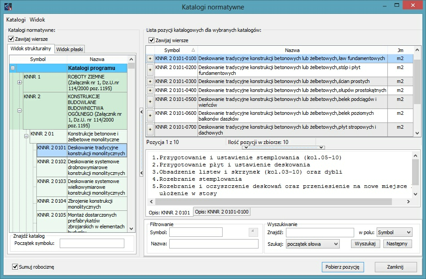
Task: Expand row KNNR 2 0101-0700 with plus button
Action: (150, 130)
